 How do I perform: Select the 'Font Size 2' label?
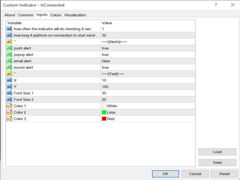pos(24,100)
